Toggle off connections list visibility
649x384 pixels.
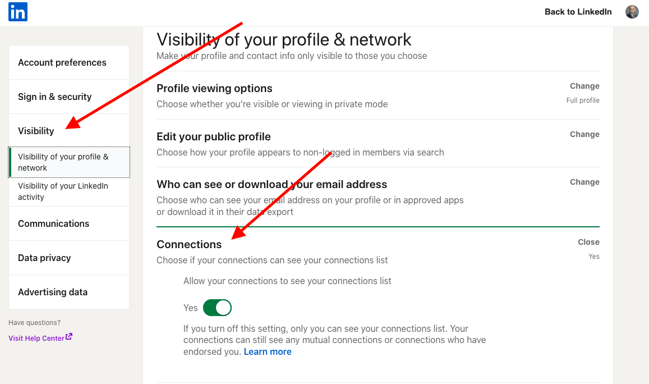click(217, 308)
